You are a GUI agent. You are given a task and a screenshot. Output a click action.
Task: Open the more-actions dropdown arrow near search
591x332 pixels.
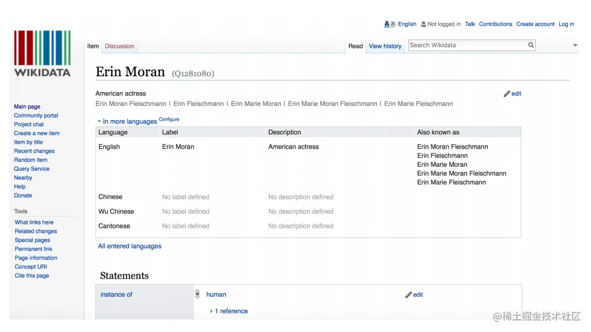[x=575, y=45]
